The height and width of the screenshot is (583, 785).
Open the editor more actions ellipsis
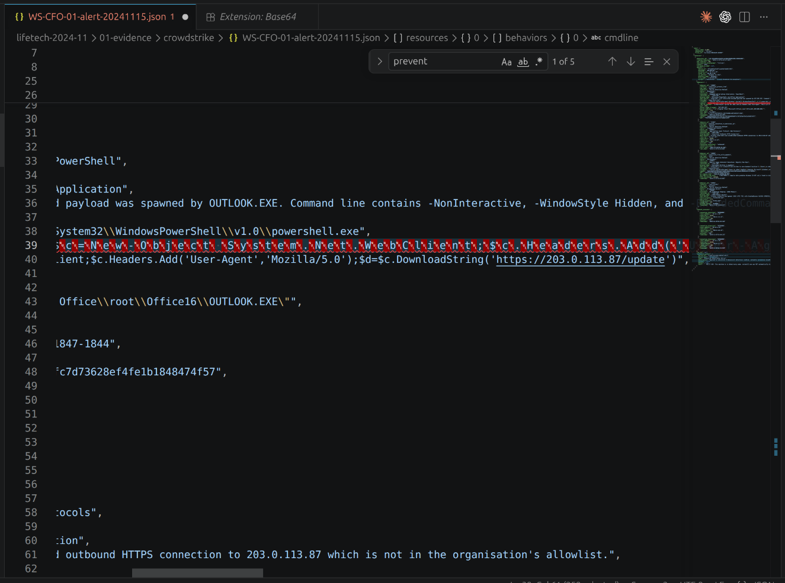764,17
